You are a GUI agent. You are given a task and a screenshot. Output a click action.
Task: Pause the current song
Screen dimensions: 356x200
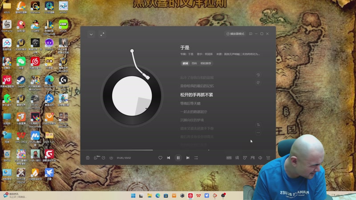(178, 158)
